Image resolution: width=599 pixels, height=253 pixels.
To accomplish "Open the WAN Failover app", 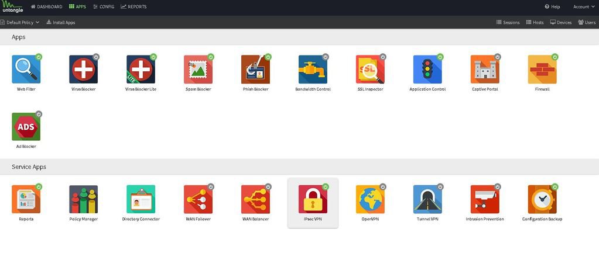I will 198,199.
